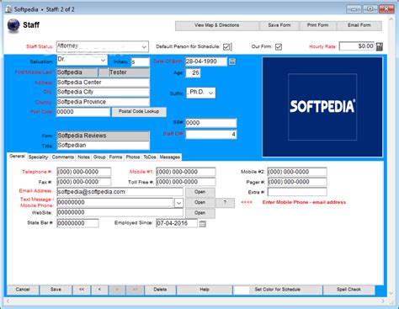Click View Map & Directions button
Screen dimensions: 399x309
click(x=217, y=25)
